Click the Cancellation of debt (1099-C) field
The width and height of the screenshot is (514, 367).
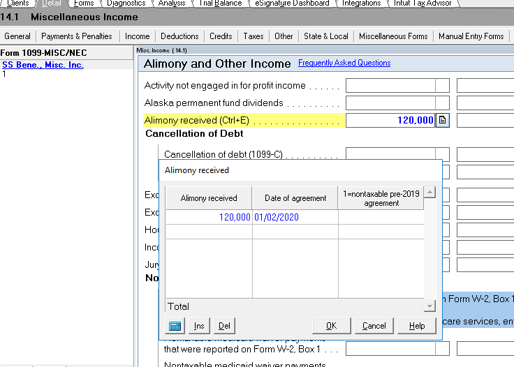390,154
